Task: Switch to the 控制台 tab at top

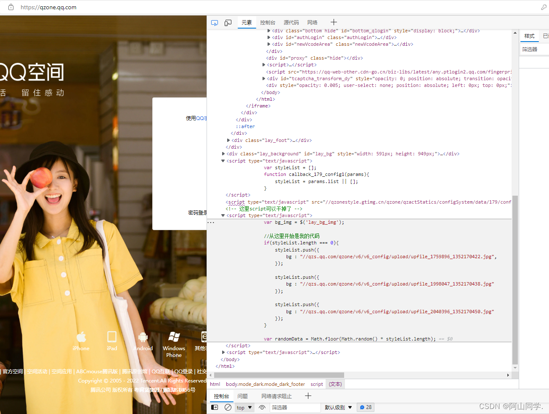Action: (268, 23)
